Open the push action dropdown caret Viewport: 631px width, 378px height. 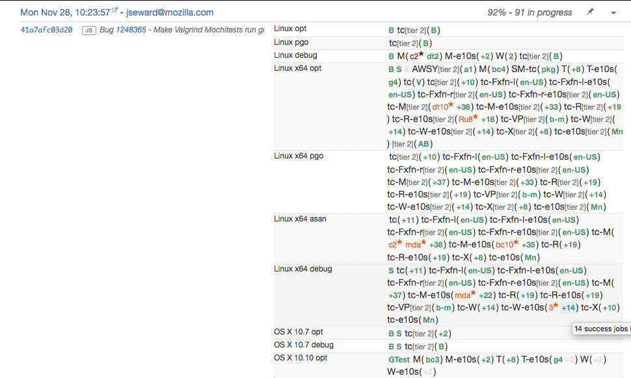click(x=613, y=12)
